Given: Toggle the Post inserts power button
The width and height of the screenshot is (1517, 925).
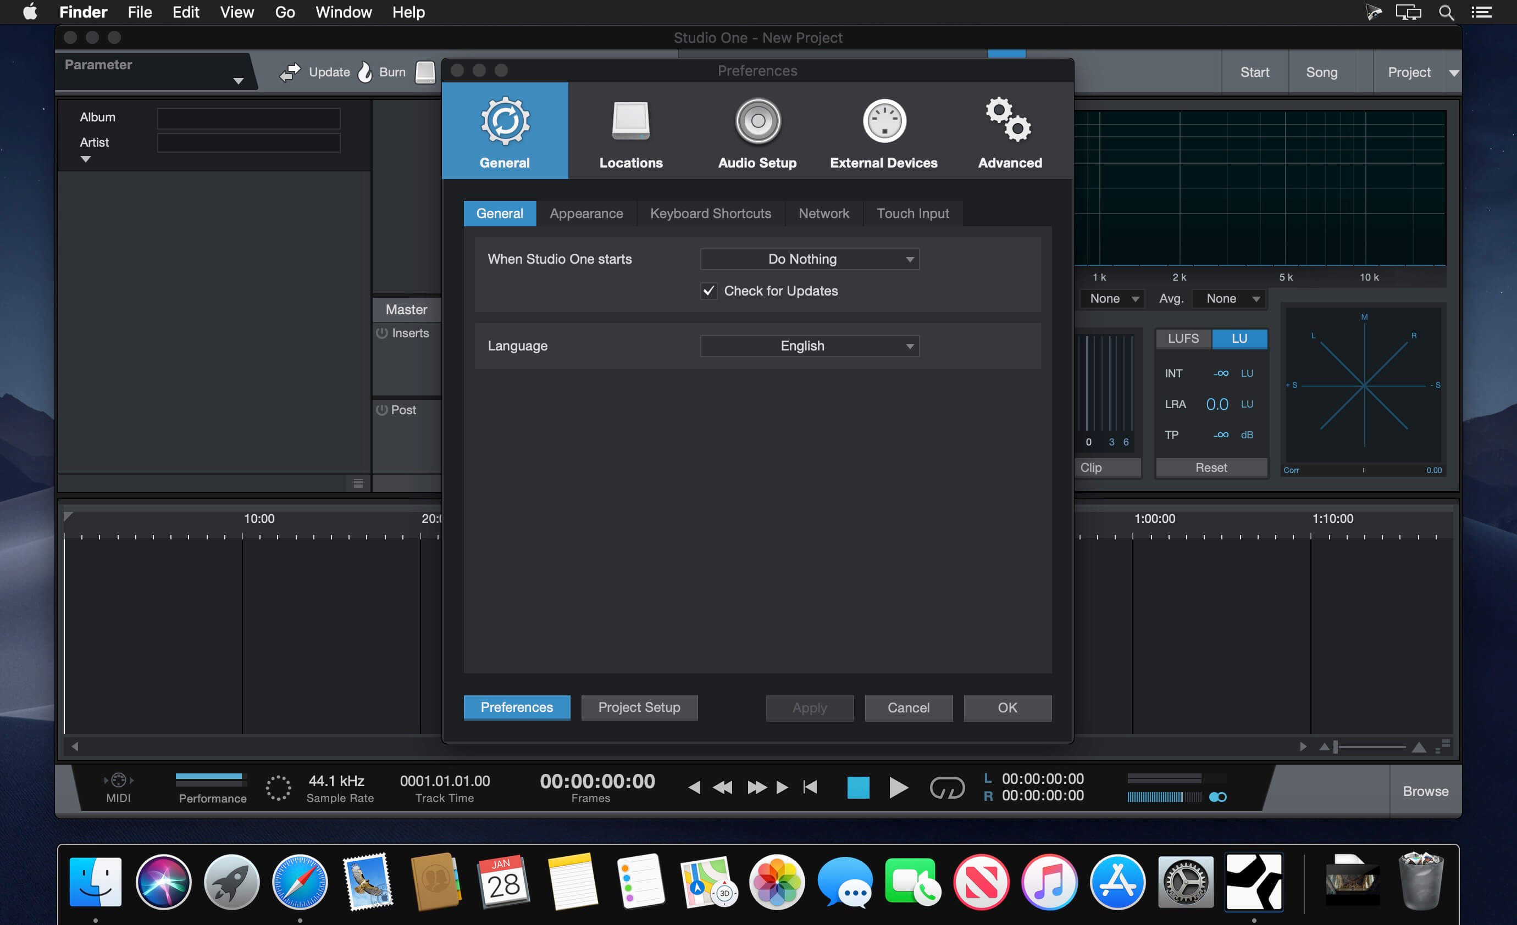Looking at the screenshot, I should point(381,410).
